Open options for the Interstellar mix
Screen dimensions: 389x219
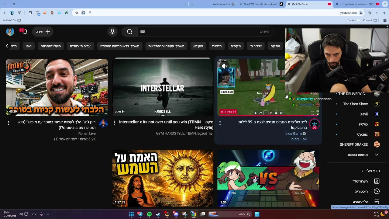tap(114, 123)
